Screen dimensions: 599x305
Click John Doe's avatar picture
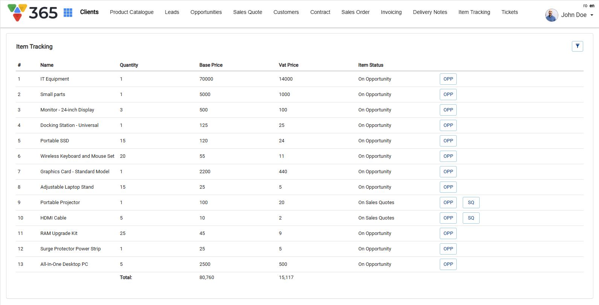(x=552, y=15)
